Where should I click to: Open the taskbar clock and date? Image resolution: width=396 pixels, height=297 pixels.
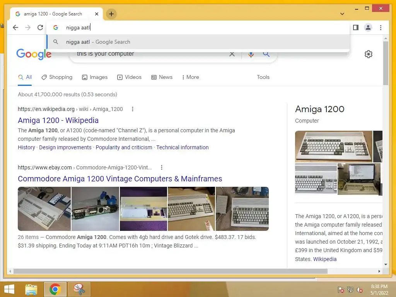[x=379, y=290]
